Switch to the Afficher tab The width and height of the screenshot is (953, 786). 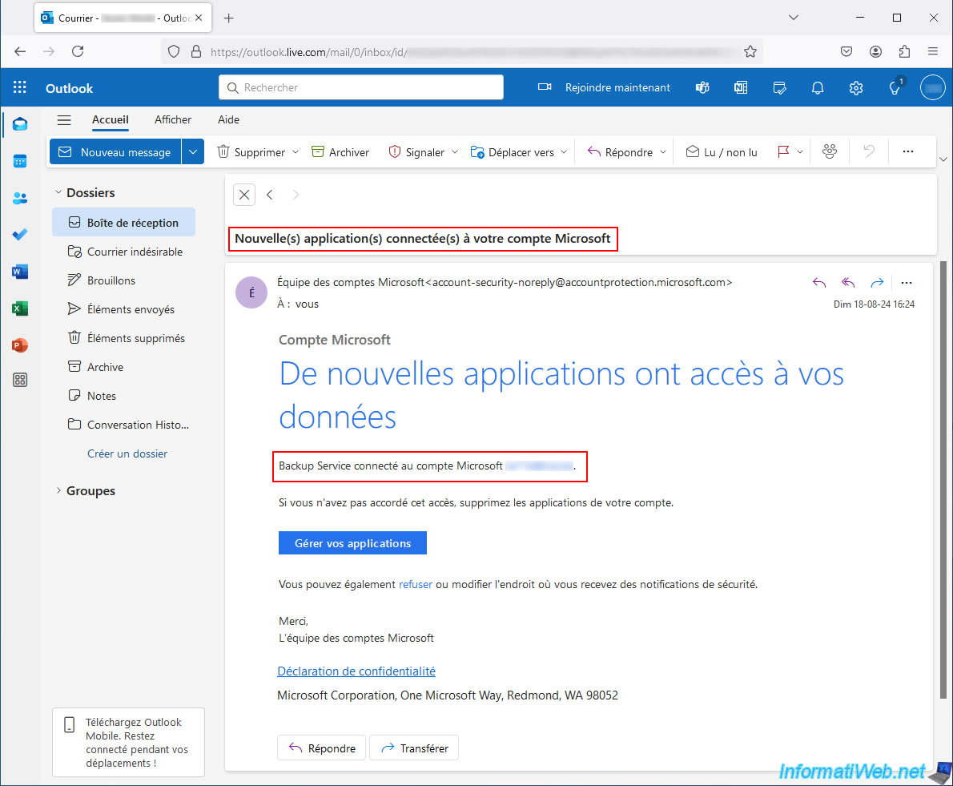(x=173, y=119)
